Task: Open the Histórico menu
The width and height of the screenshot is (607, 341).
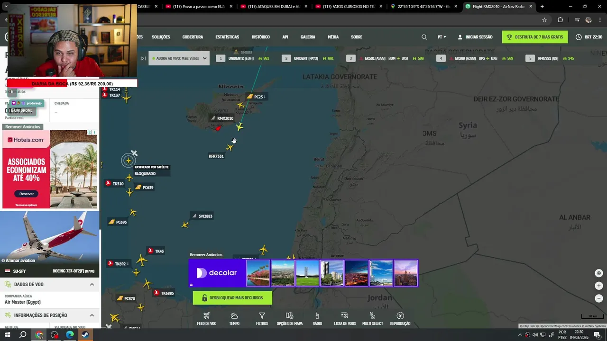Action: tap(260, 37)
